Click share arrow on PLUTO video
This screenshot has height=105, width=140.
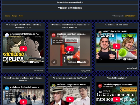[x=8, y=62]
